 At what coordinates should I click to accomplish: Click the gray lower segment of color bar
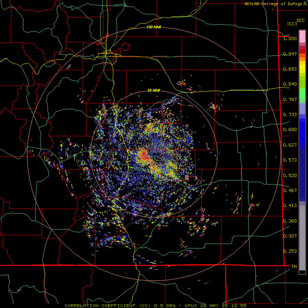click(302, 238)
